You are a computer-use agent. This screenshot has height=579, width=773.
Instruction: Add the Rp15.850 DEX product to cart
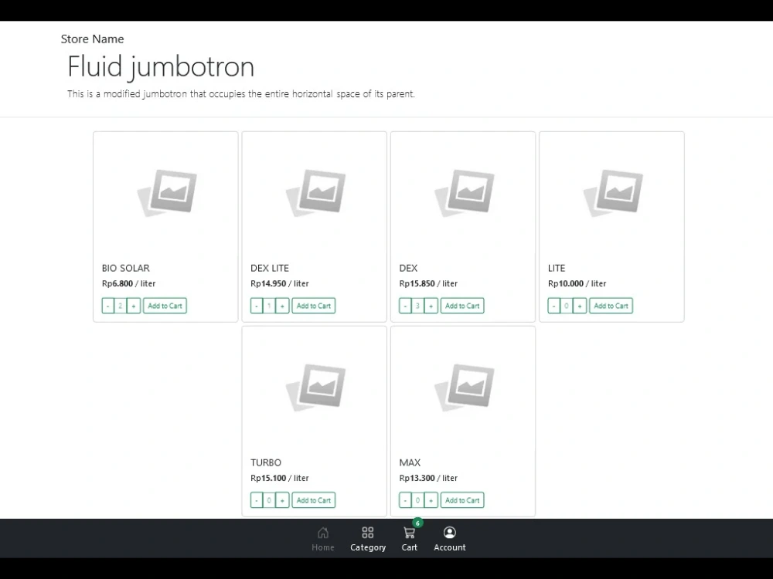[462, 306]
